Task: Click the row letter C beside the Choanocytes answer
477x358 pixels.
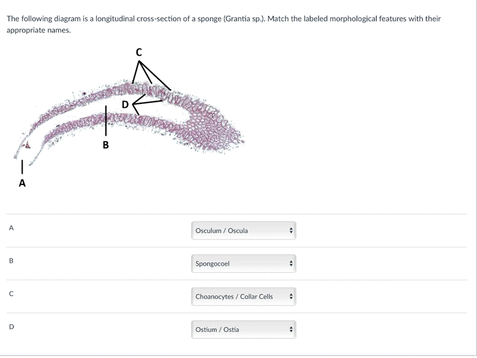Action: pyautogui.click(x=10, y=294)
